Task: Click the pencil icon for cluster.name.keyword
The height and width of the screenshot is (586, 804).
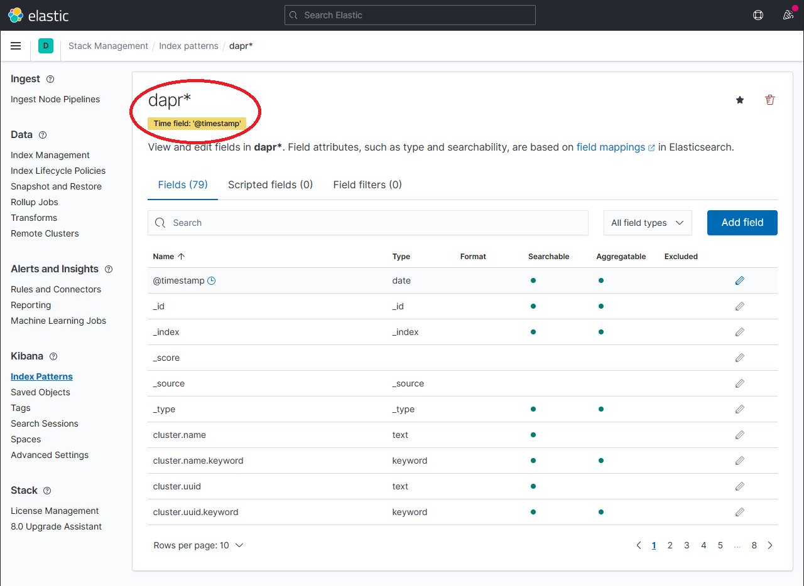Action: pos(739,461)
